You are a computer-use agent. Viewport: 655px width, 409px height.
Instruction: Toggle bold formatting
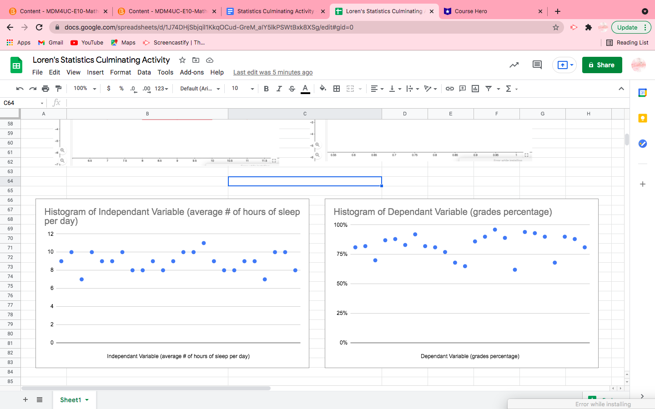click(266, 88)
